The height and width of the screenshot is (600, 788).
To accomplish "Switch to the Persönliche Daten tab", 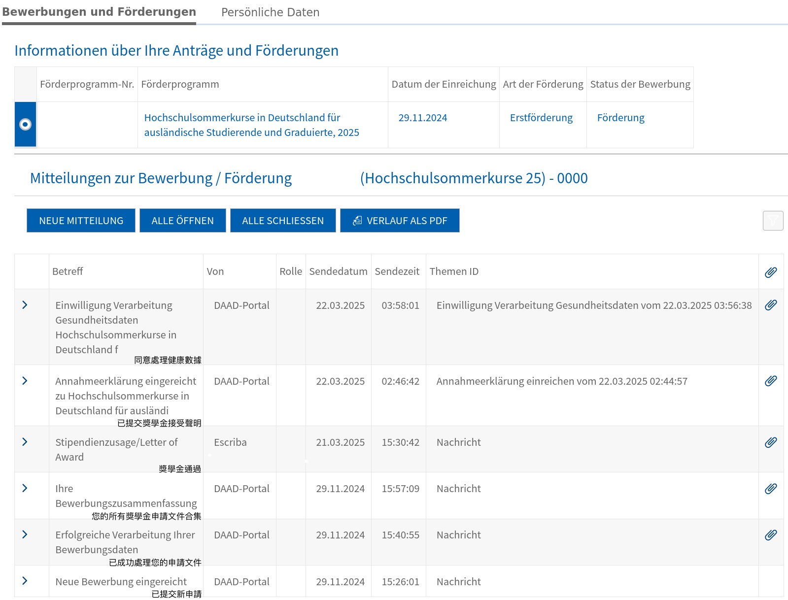I will pyautogui.click(x=270, y=12).
